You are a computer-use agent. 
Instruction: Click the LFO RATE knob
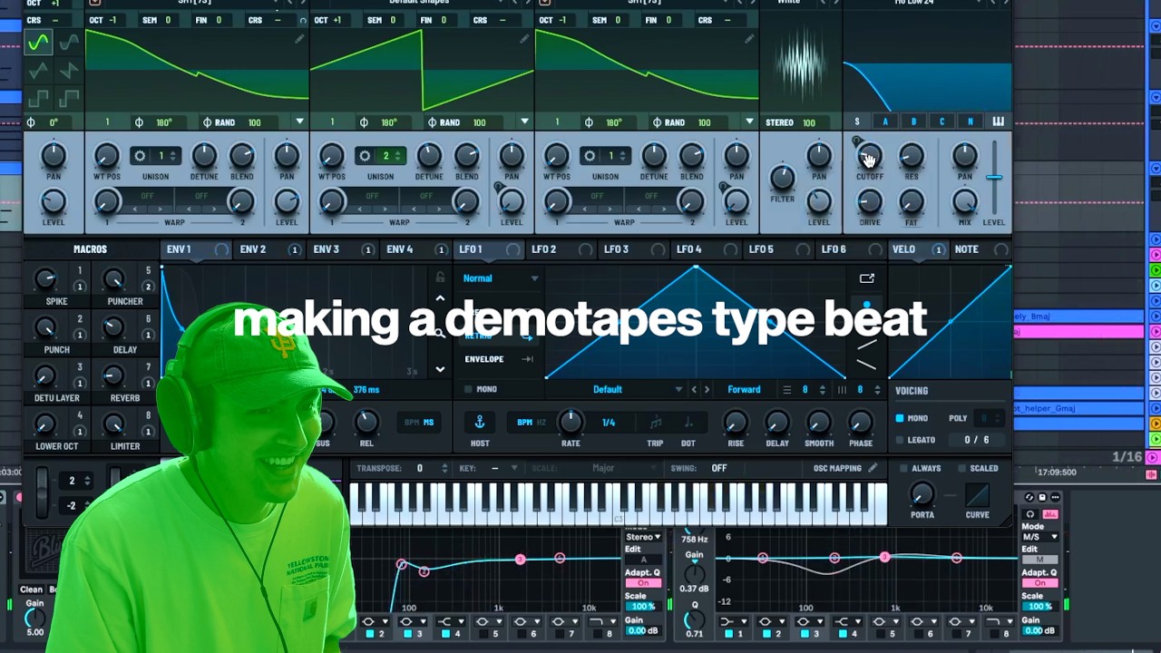click(571, 421)
